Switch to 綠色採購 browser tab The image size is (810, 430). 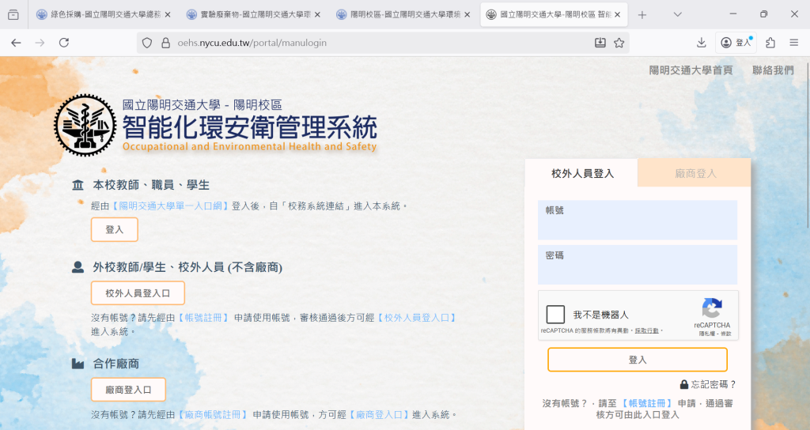pyautogui.click(x=103, y=15)
